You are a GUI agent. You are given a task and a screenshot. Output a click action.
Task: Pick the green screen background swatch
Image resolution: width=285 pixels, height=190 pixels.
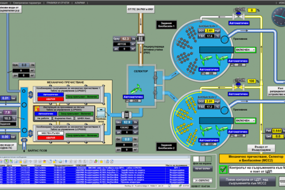pos(209,159)
